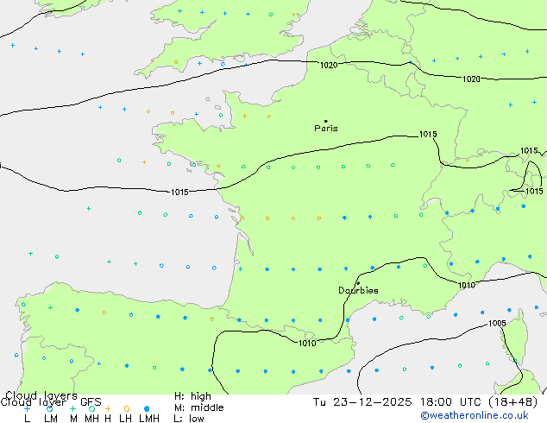Click the 1010 isobar label over the Pyrenees
547x423 pixels.
click(x=307, y=344)
